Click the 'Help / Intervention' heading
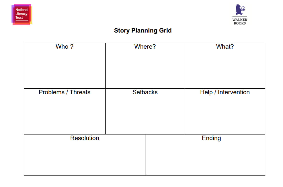 click(x=225, y=92)
